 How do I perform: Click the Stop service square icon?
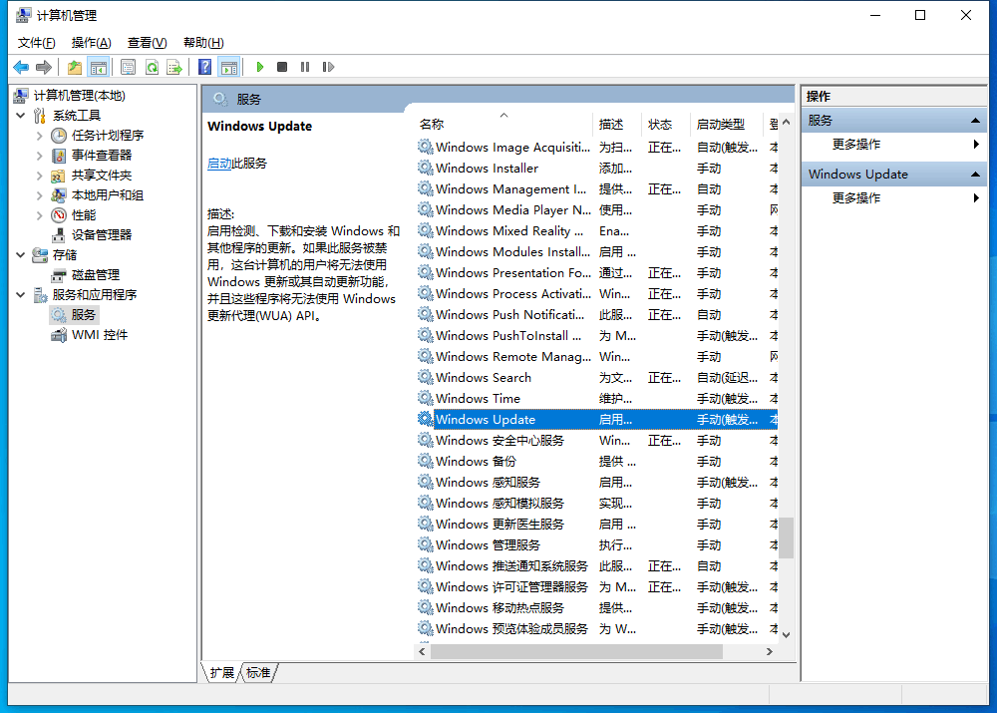coord(282,67)
